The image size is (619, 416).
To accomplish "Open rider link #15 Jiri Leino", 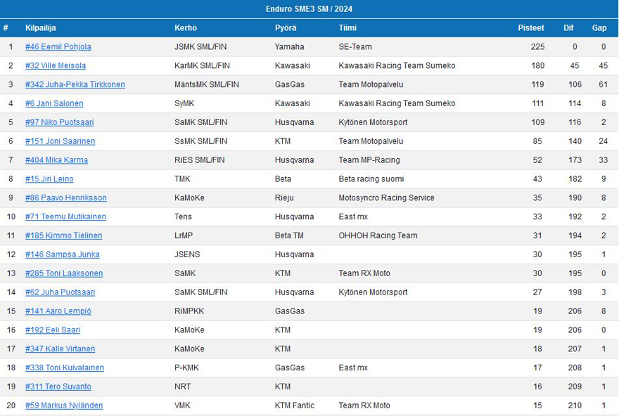I will coord(49,179).
